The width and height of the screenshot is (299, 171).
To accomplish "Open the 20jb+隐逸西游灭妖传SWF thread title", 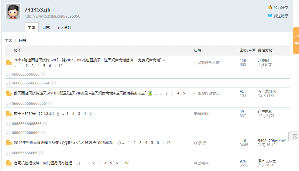I will [x=88, y=60].
